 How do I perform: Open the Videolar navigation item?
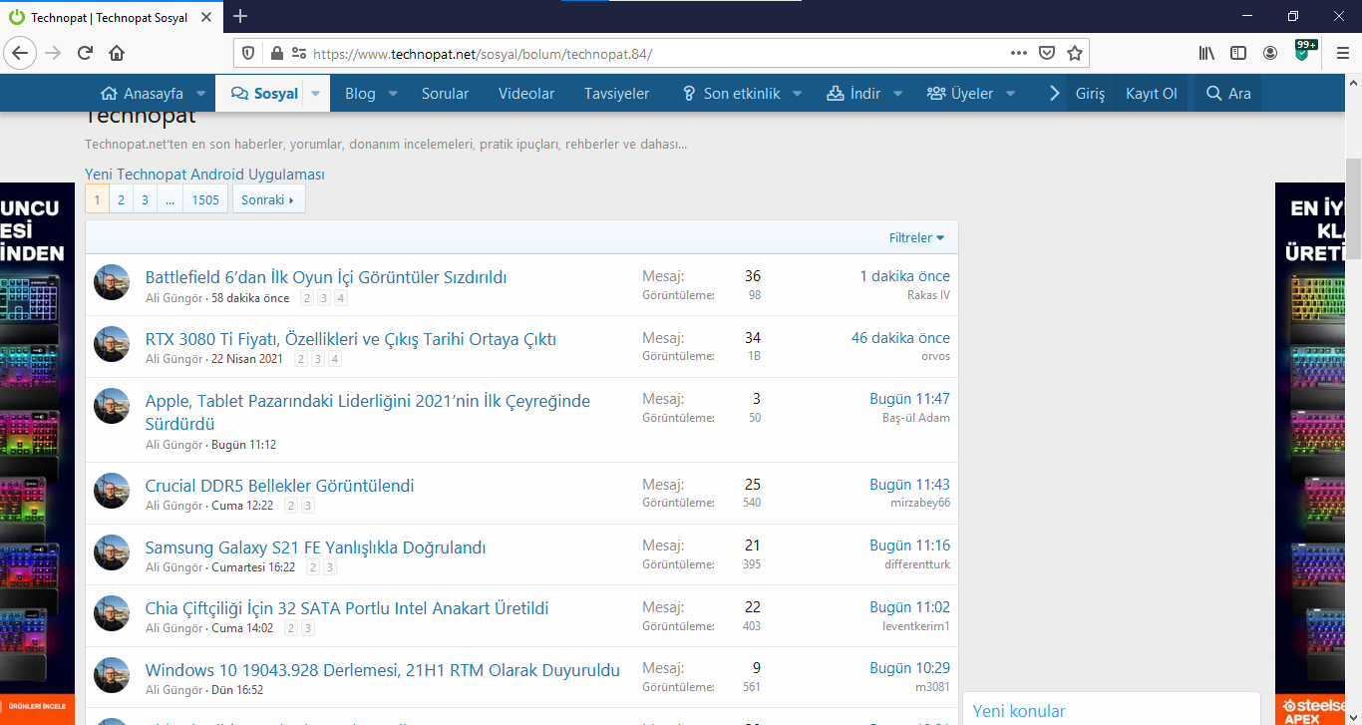point(526,94)
